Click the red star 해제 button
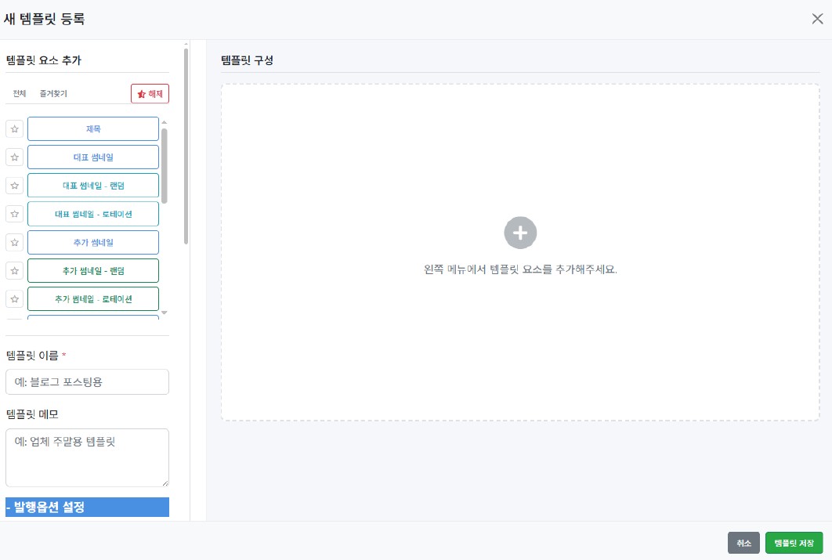The height and width of the screenshot is (560, 832). (150, 94)
